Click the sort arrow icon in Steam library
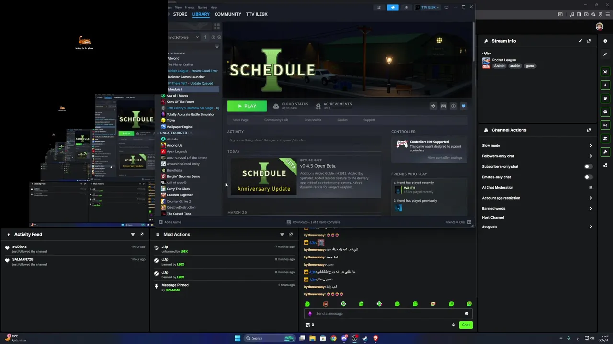 click(205, 37)
